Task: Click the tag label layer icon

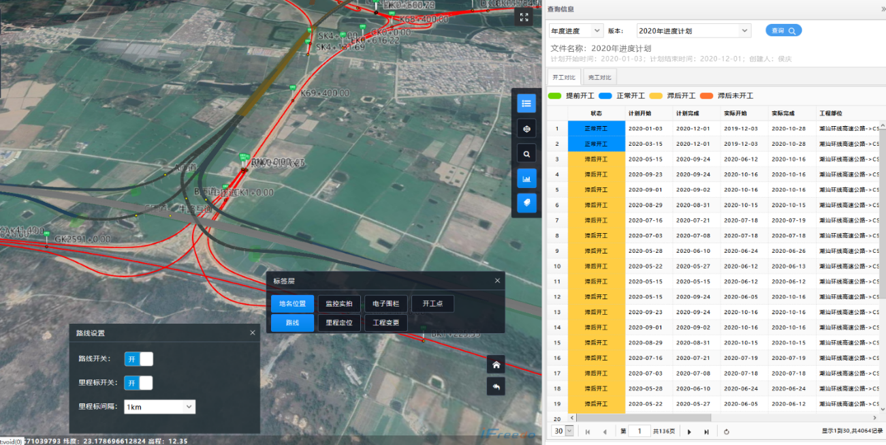Action: pos(526,203)
